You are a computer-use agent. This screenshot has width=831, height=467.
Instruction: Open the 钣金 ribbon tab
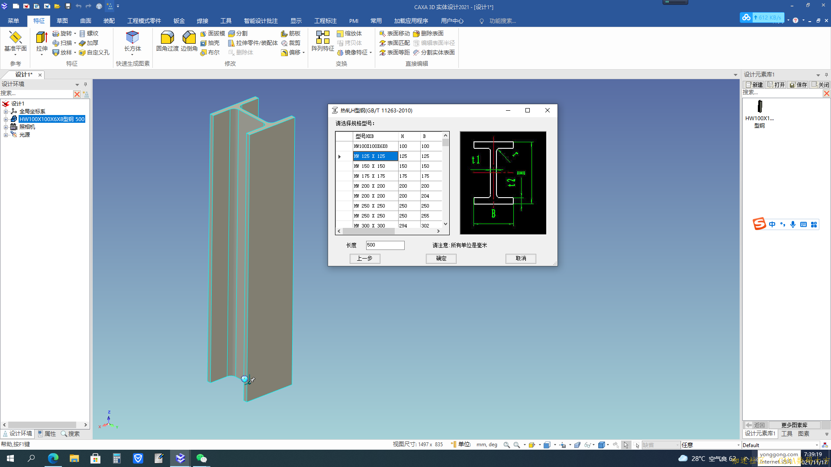point(179,21)
